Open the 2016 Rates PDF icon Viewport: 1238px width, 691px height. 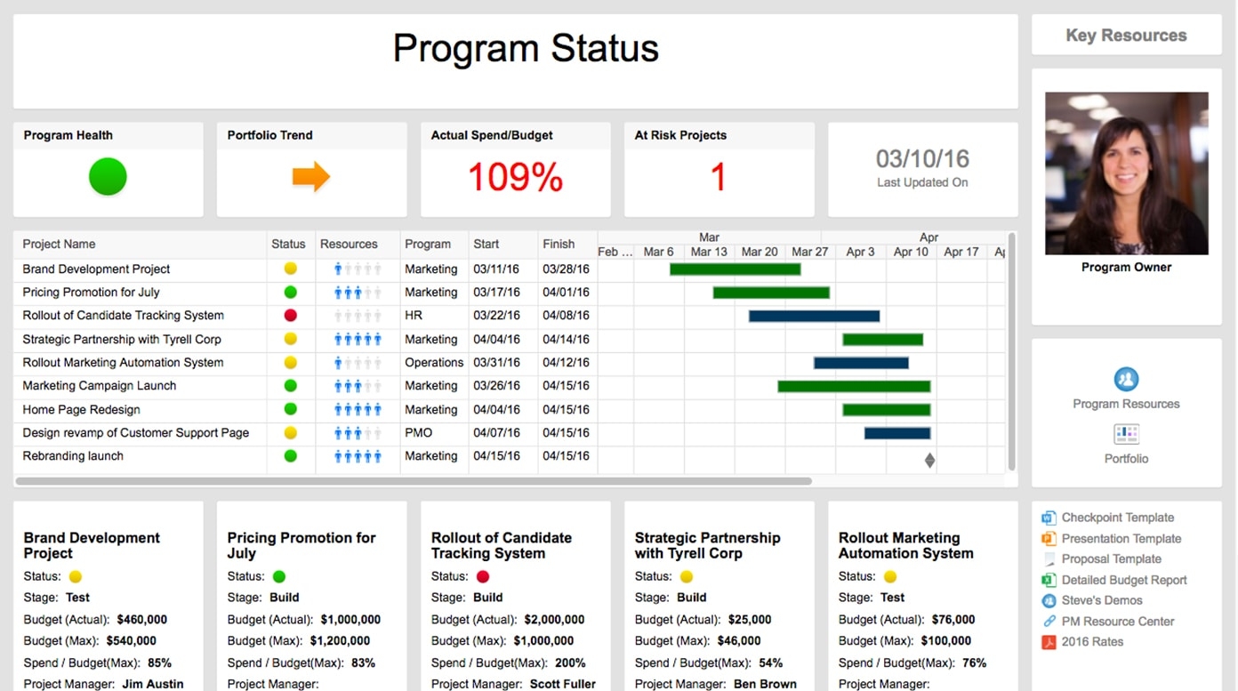(x=1049, y=641)
